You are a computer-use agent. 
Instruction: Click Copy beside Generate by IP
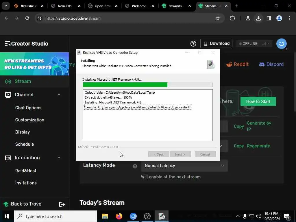(x=239, y=126)
